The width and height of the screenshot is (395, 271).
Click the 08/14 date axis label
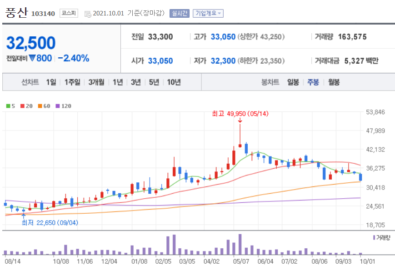[13, 261]
